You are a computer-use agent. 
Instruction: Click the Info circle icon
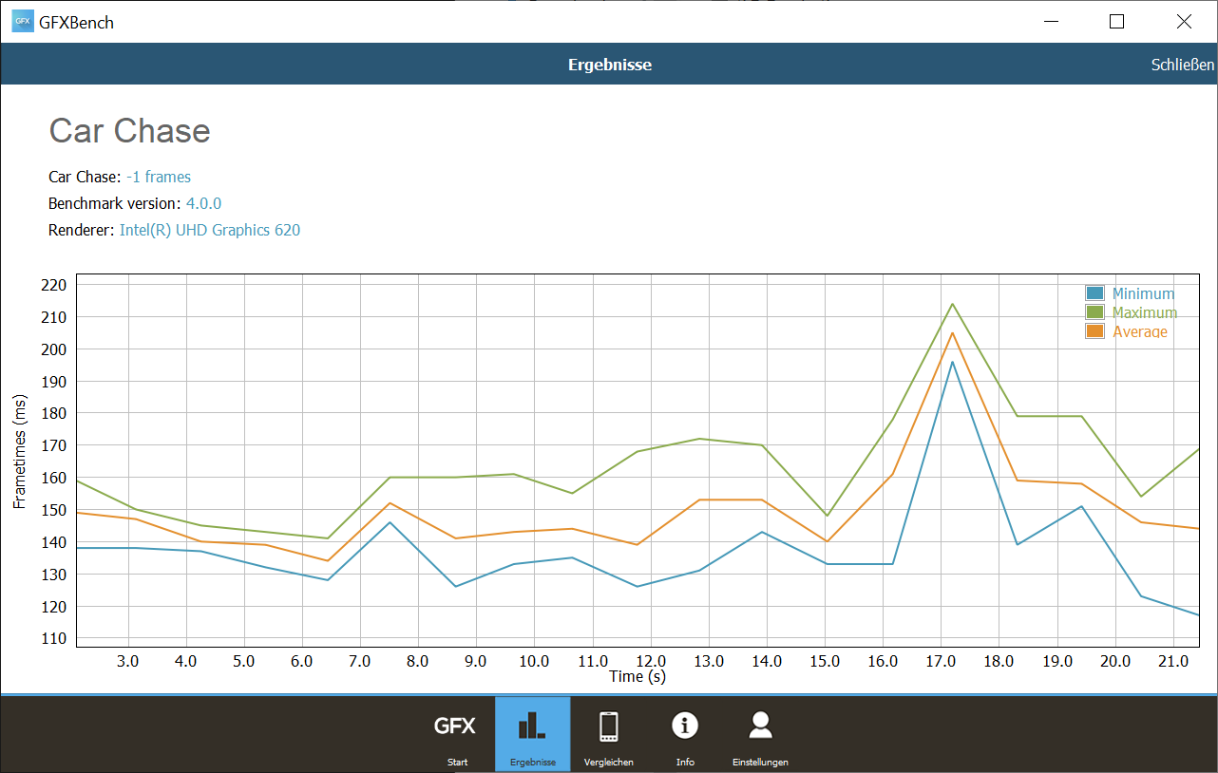point(685,726)
